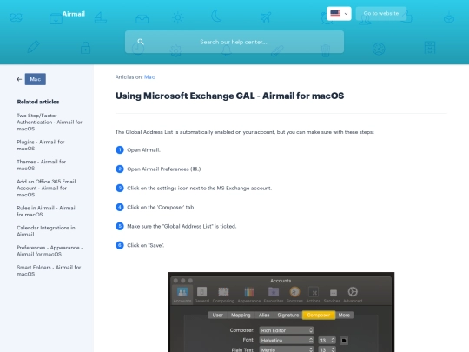Click the Related articles heading
Screen dimensions: 469x352
click(38, 102)
